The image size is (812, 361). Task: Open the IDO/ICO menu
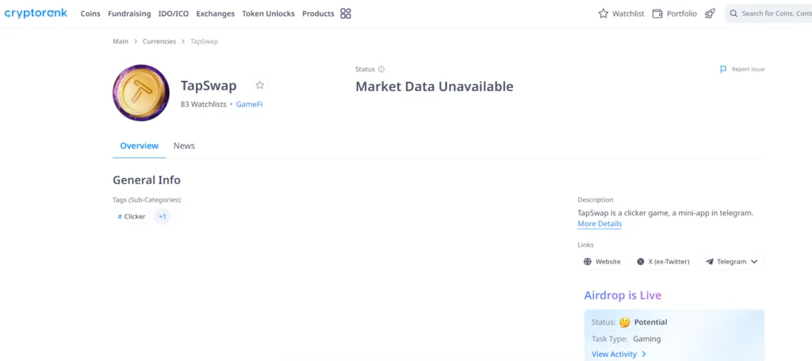pos(174,13)
